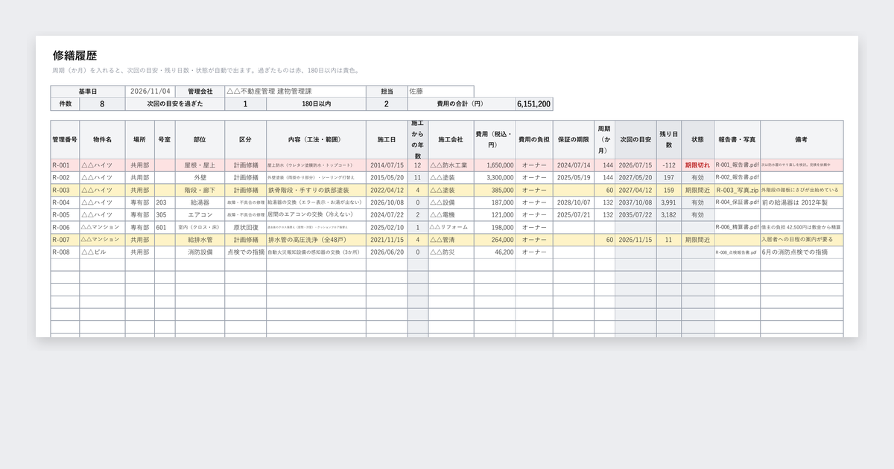
Task: Click warranty date 2028/10/07
Action: (x=574, y=202)
